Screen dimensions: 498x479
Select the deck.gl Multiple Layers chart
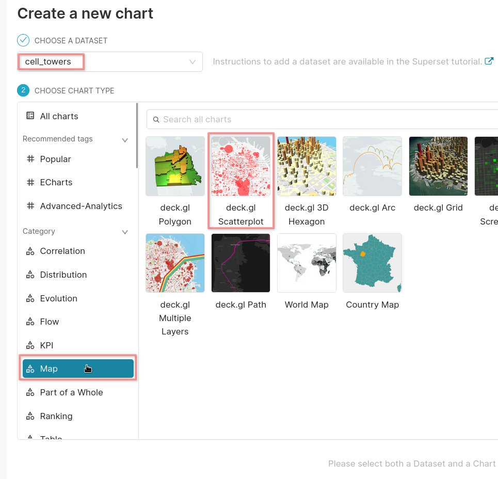(175, 263)
